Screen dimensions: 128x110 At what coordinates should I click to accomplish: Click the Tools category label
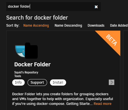click(18, 76)
